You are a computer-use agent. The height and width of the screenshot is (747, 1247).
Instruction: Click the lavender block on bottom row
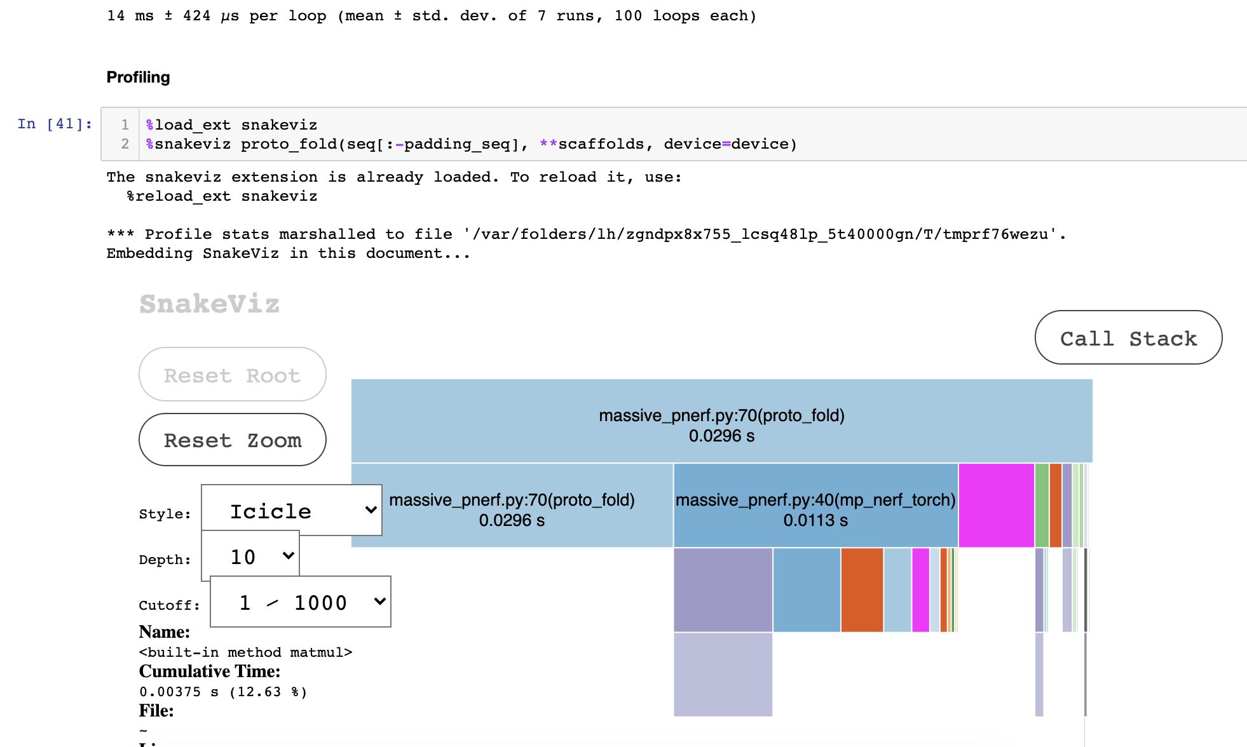coord(723,675)
